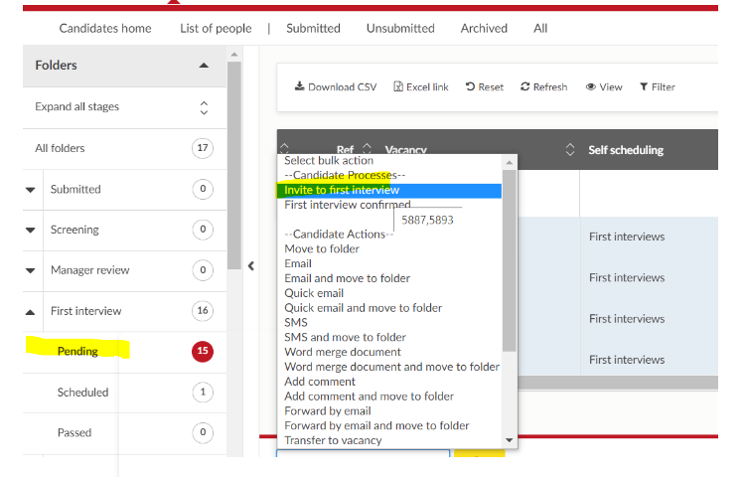Collapse the First interview stage

pos(31,311)
